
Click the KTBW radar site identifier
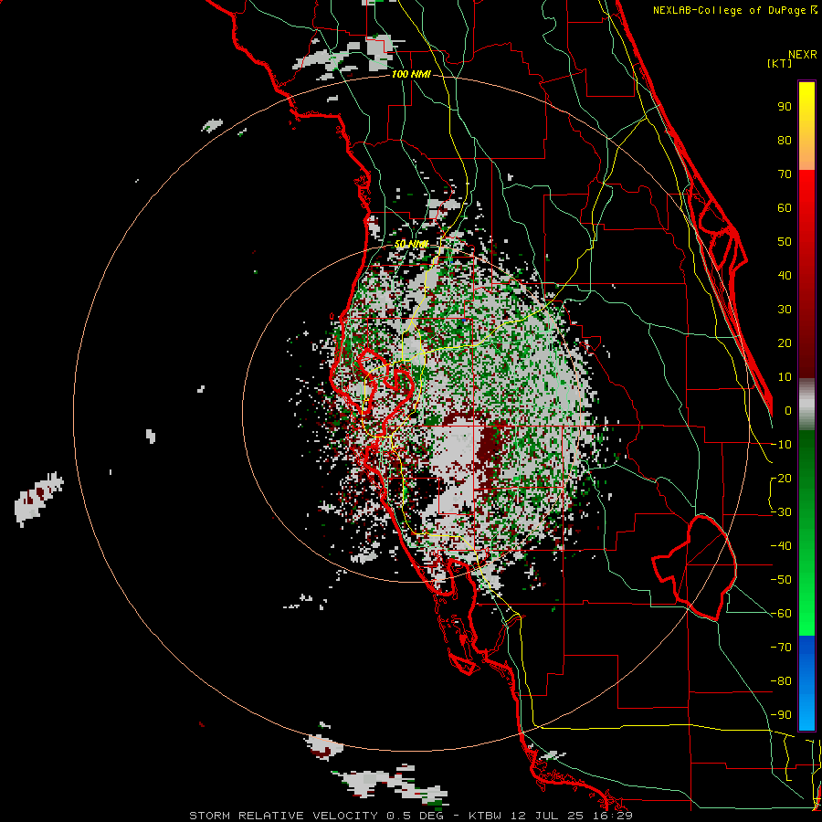click(x=487, y=816)
